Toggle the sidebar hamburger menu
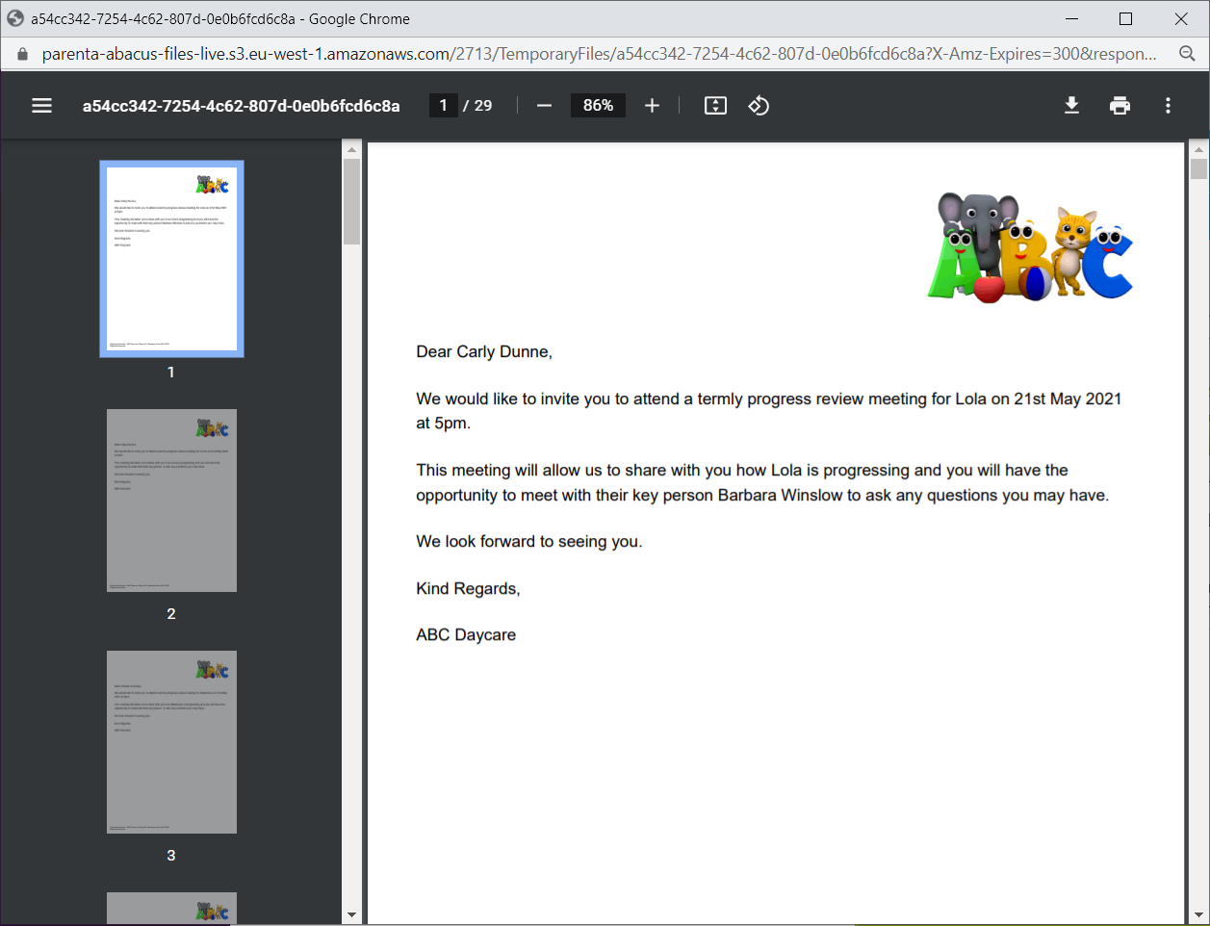This screenshot has width=1210, height=926. (41, 106)
